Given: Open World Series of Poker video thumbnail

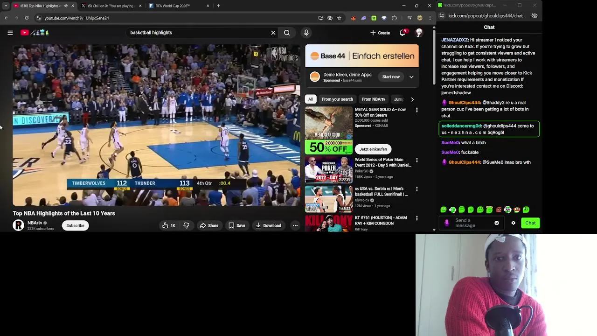Looking at the screenshot, I should [x=329, y=170].
